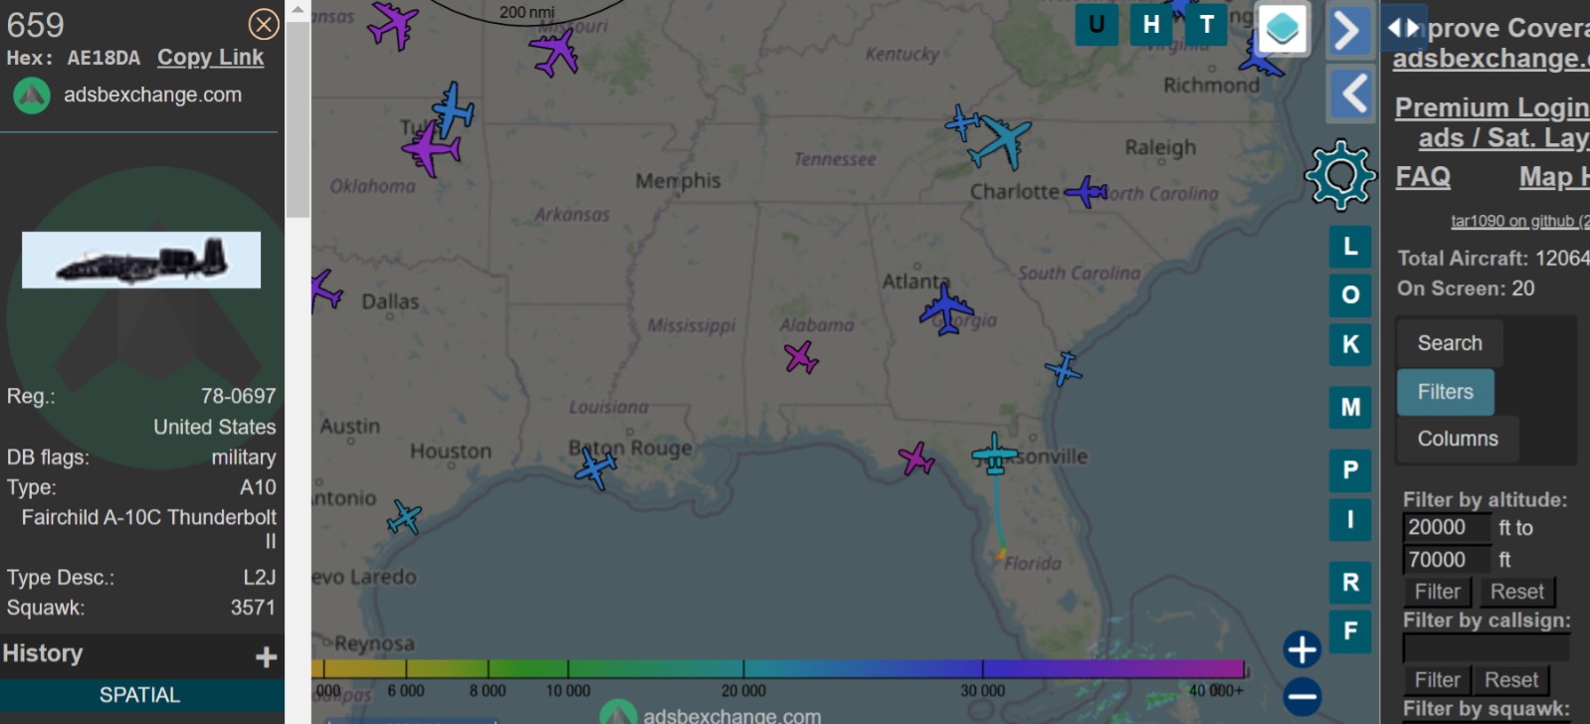Viewport: 1590px width, 724px height.
Task: Select the purple aircraft west of Dallas
Action: click(x=324, y=291)
